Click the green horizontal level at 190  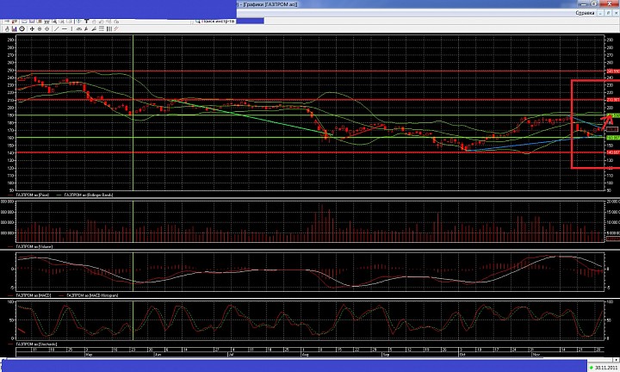click(310, 115)
